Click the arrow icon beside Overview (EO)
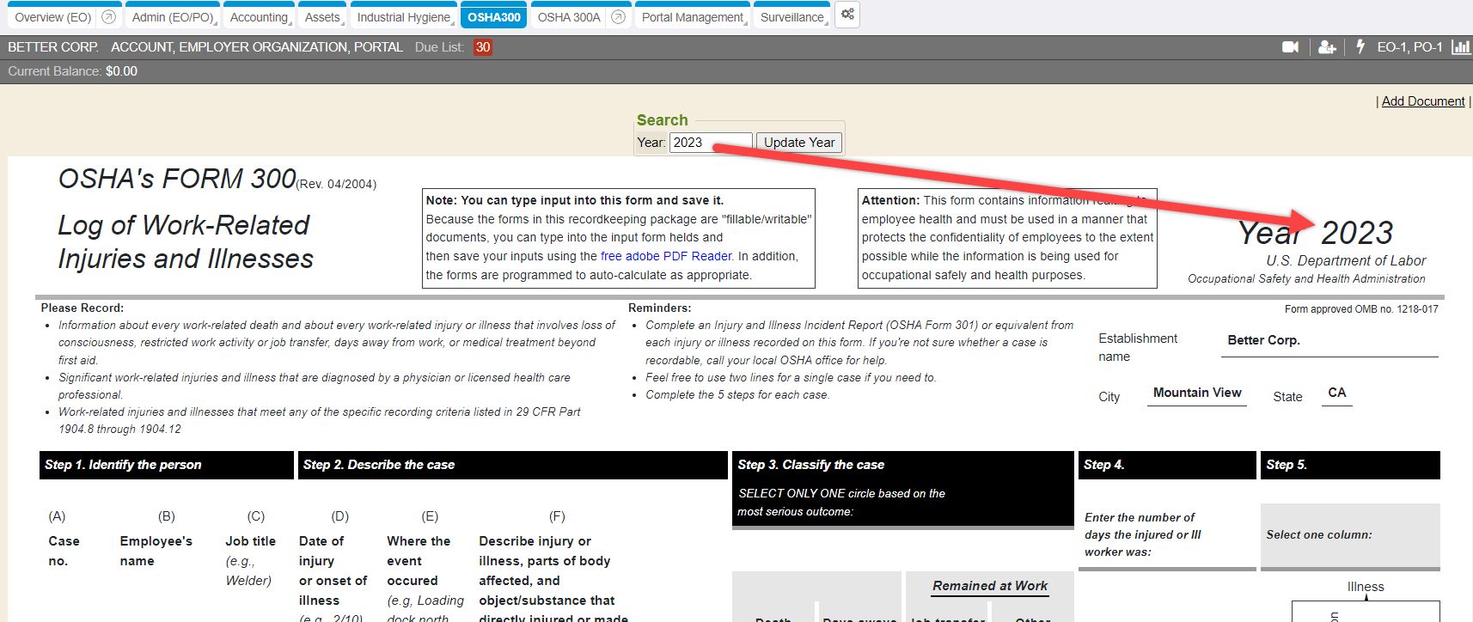This screenshot has height=622, width=1473. (108, 17)
